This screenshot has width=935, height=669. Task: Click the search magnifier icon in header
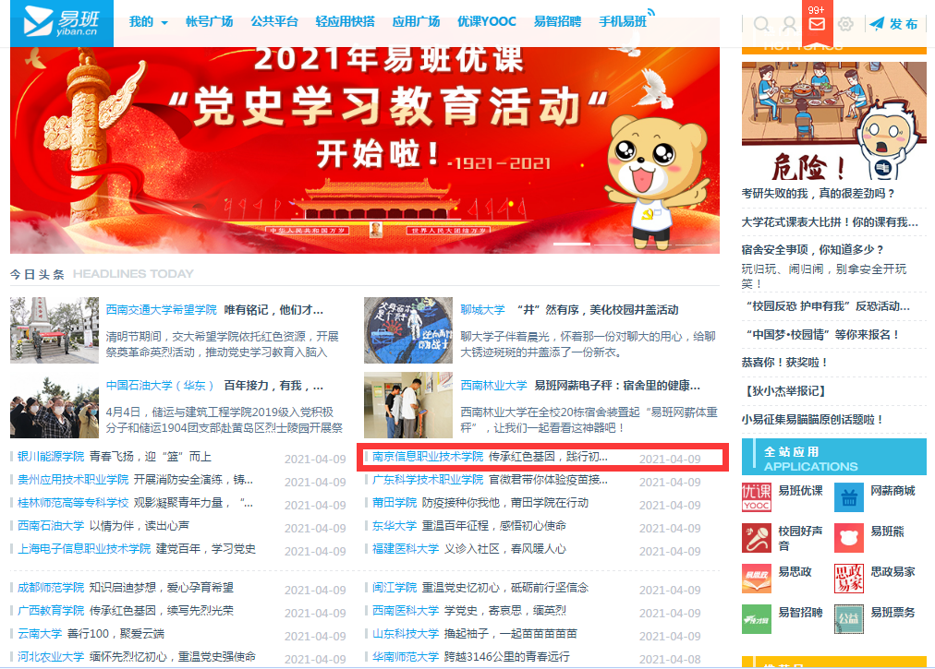pos(761,24)
